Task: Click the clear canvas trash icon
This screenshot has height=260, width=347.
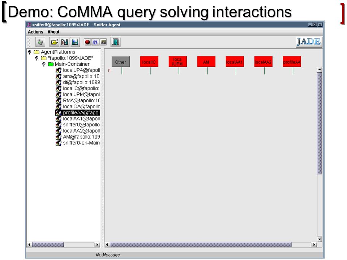Action: point(40,42)
